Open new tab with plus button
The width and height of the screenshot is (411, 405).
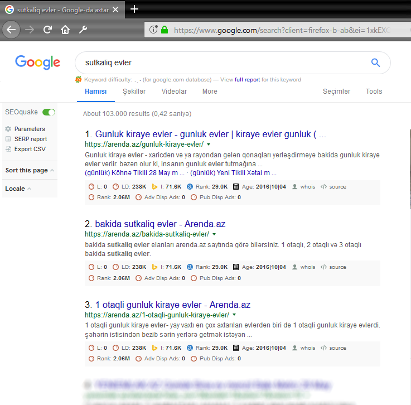(134, 9)
